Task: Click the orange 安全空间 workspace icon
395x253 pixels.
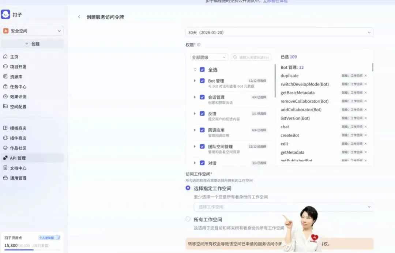Action: (6, 31)
